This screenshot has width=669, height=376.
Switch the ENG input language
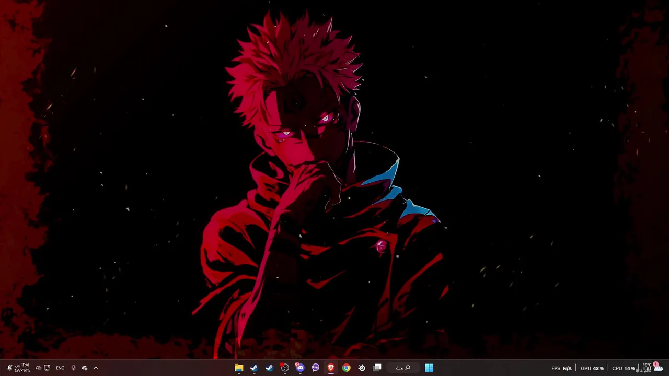pyautogui.click(x=60, y=368)
